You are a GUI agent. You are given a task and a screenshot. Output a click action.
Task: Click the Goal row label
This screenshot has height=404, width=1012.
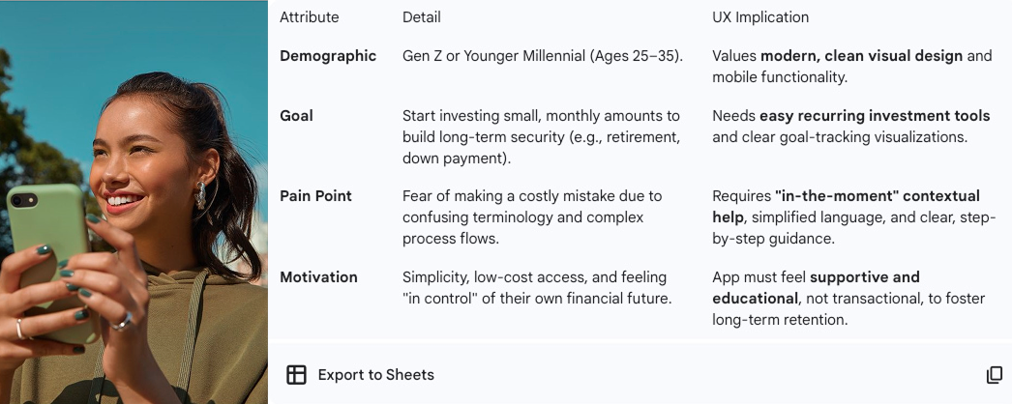[x=296, y=116]
